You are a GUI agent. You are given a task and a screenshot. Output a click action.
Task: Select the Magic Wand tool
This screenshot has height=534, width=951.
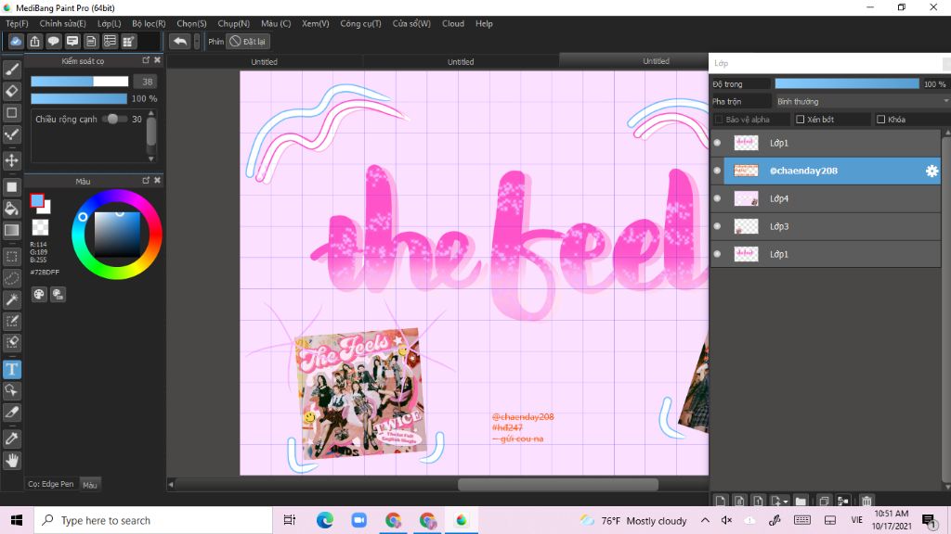tap(12, 299)
